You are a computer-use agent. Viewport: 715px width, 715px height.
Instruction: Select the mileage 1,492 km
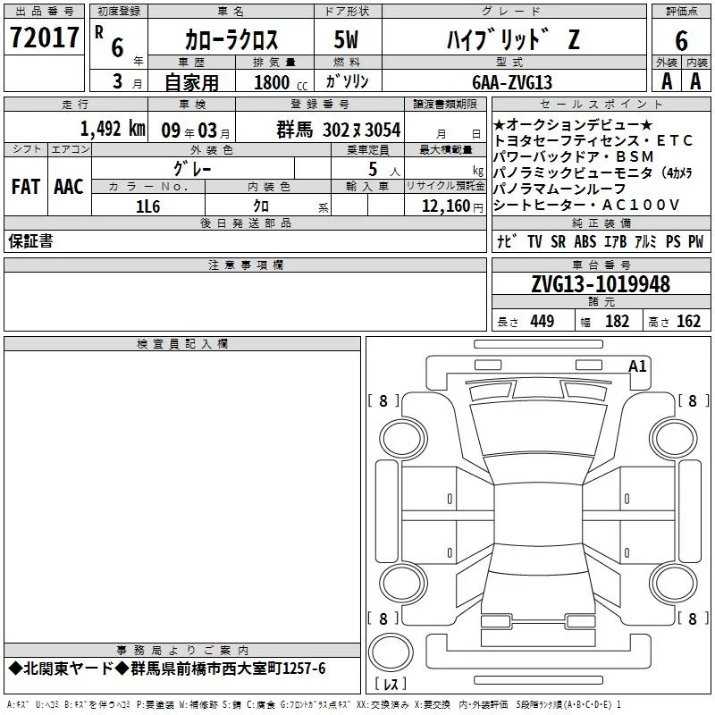point(113,129)
